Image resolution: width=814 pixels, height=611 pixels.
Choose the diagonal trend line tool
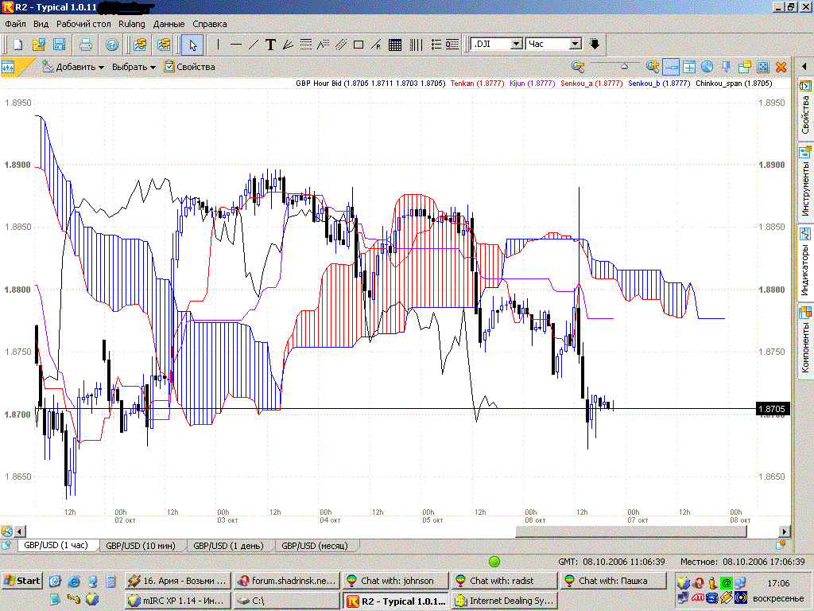(254, 45)
